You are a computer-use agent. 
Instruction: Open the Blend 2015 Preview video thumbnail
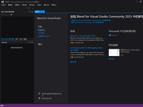tap(114, 52)
